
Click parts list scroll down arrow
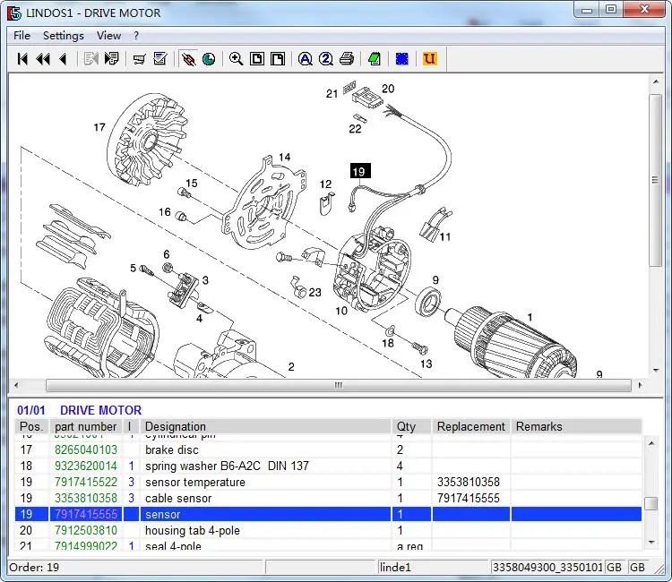coord(651,543)
